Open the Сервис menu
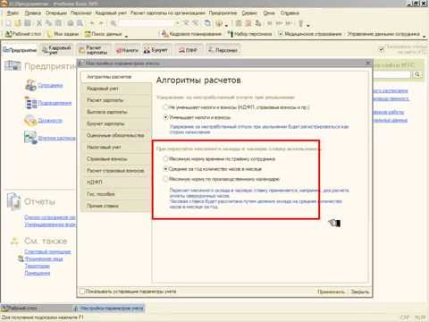Image resolution: width=429 pixels, height=322 pixels. [249, 13]
